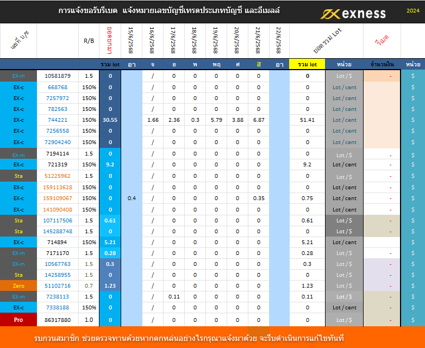The image size is (425, 348).
Task: Select the 22/6/2568 date header
Action: (x=279, y=40)
